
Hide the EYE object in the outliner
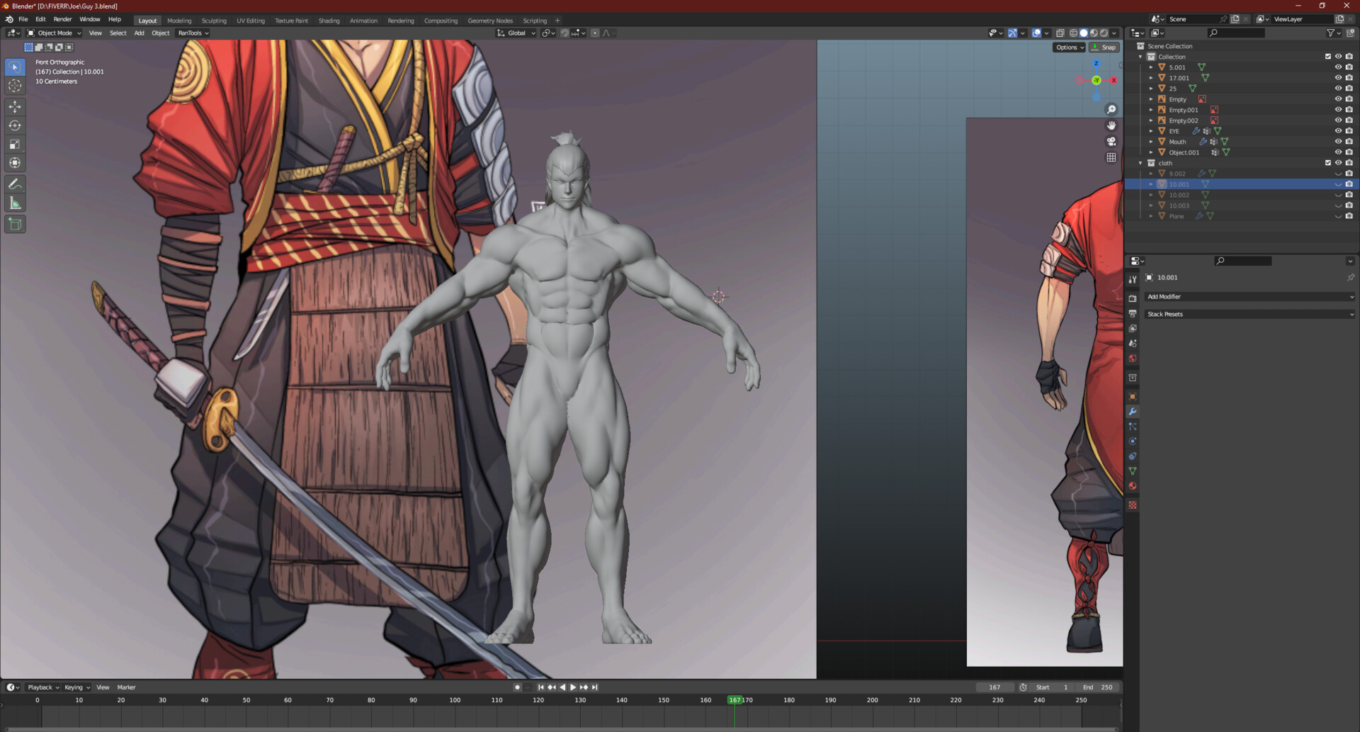(1338, 131)
